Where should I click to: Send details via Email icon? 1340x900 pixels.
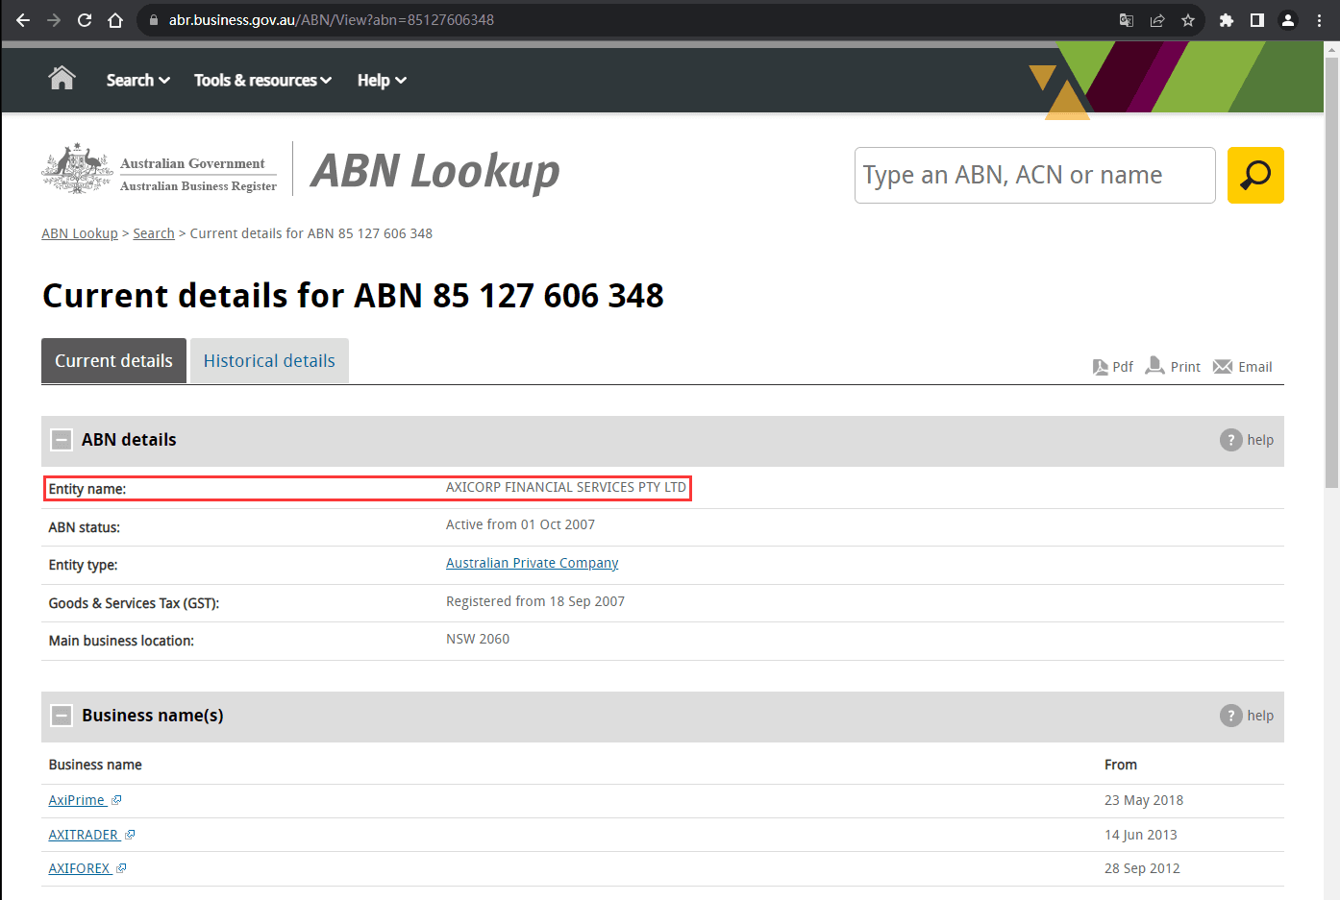[1243, 367]
